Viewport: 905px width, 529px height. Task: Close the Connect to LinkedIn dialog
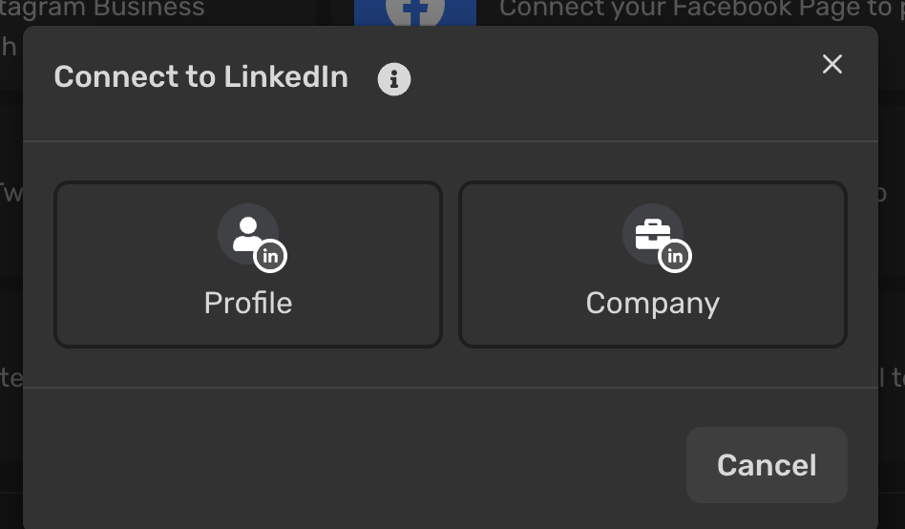pyautogui.click(x=831, y=64)
